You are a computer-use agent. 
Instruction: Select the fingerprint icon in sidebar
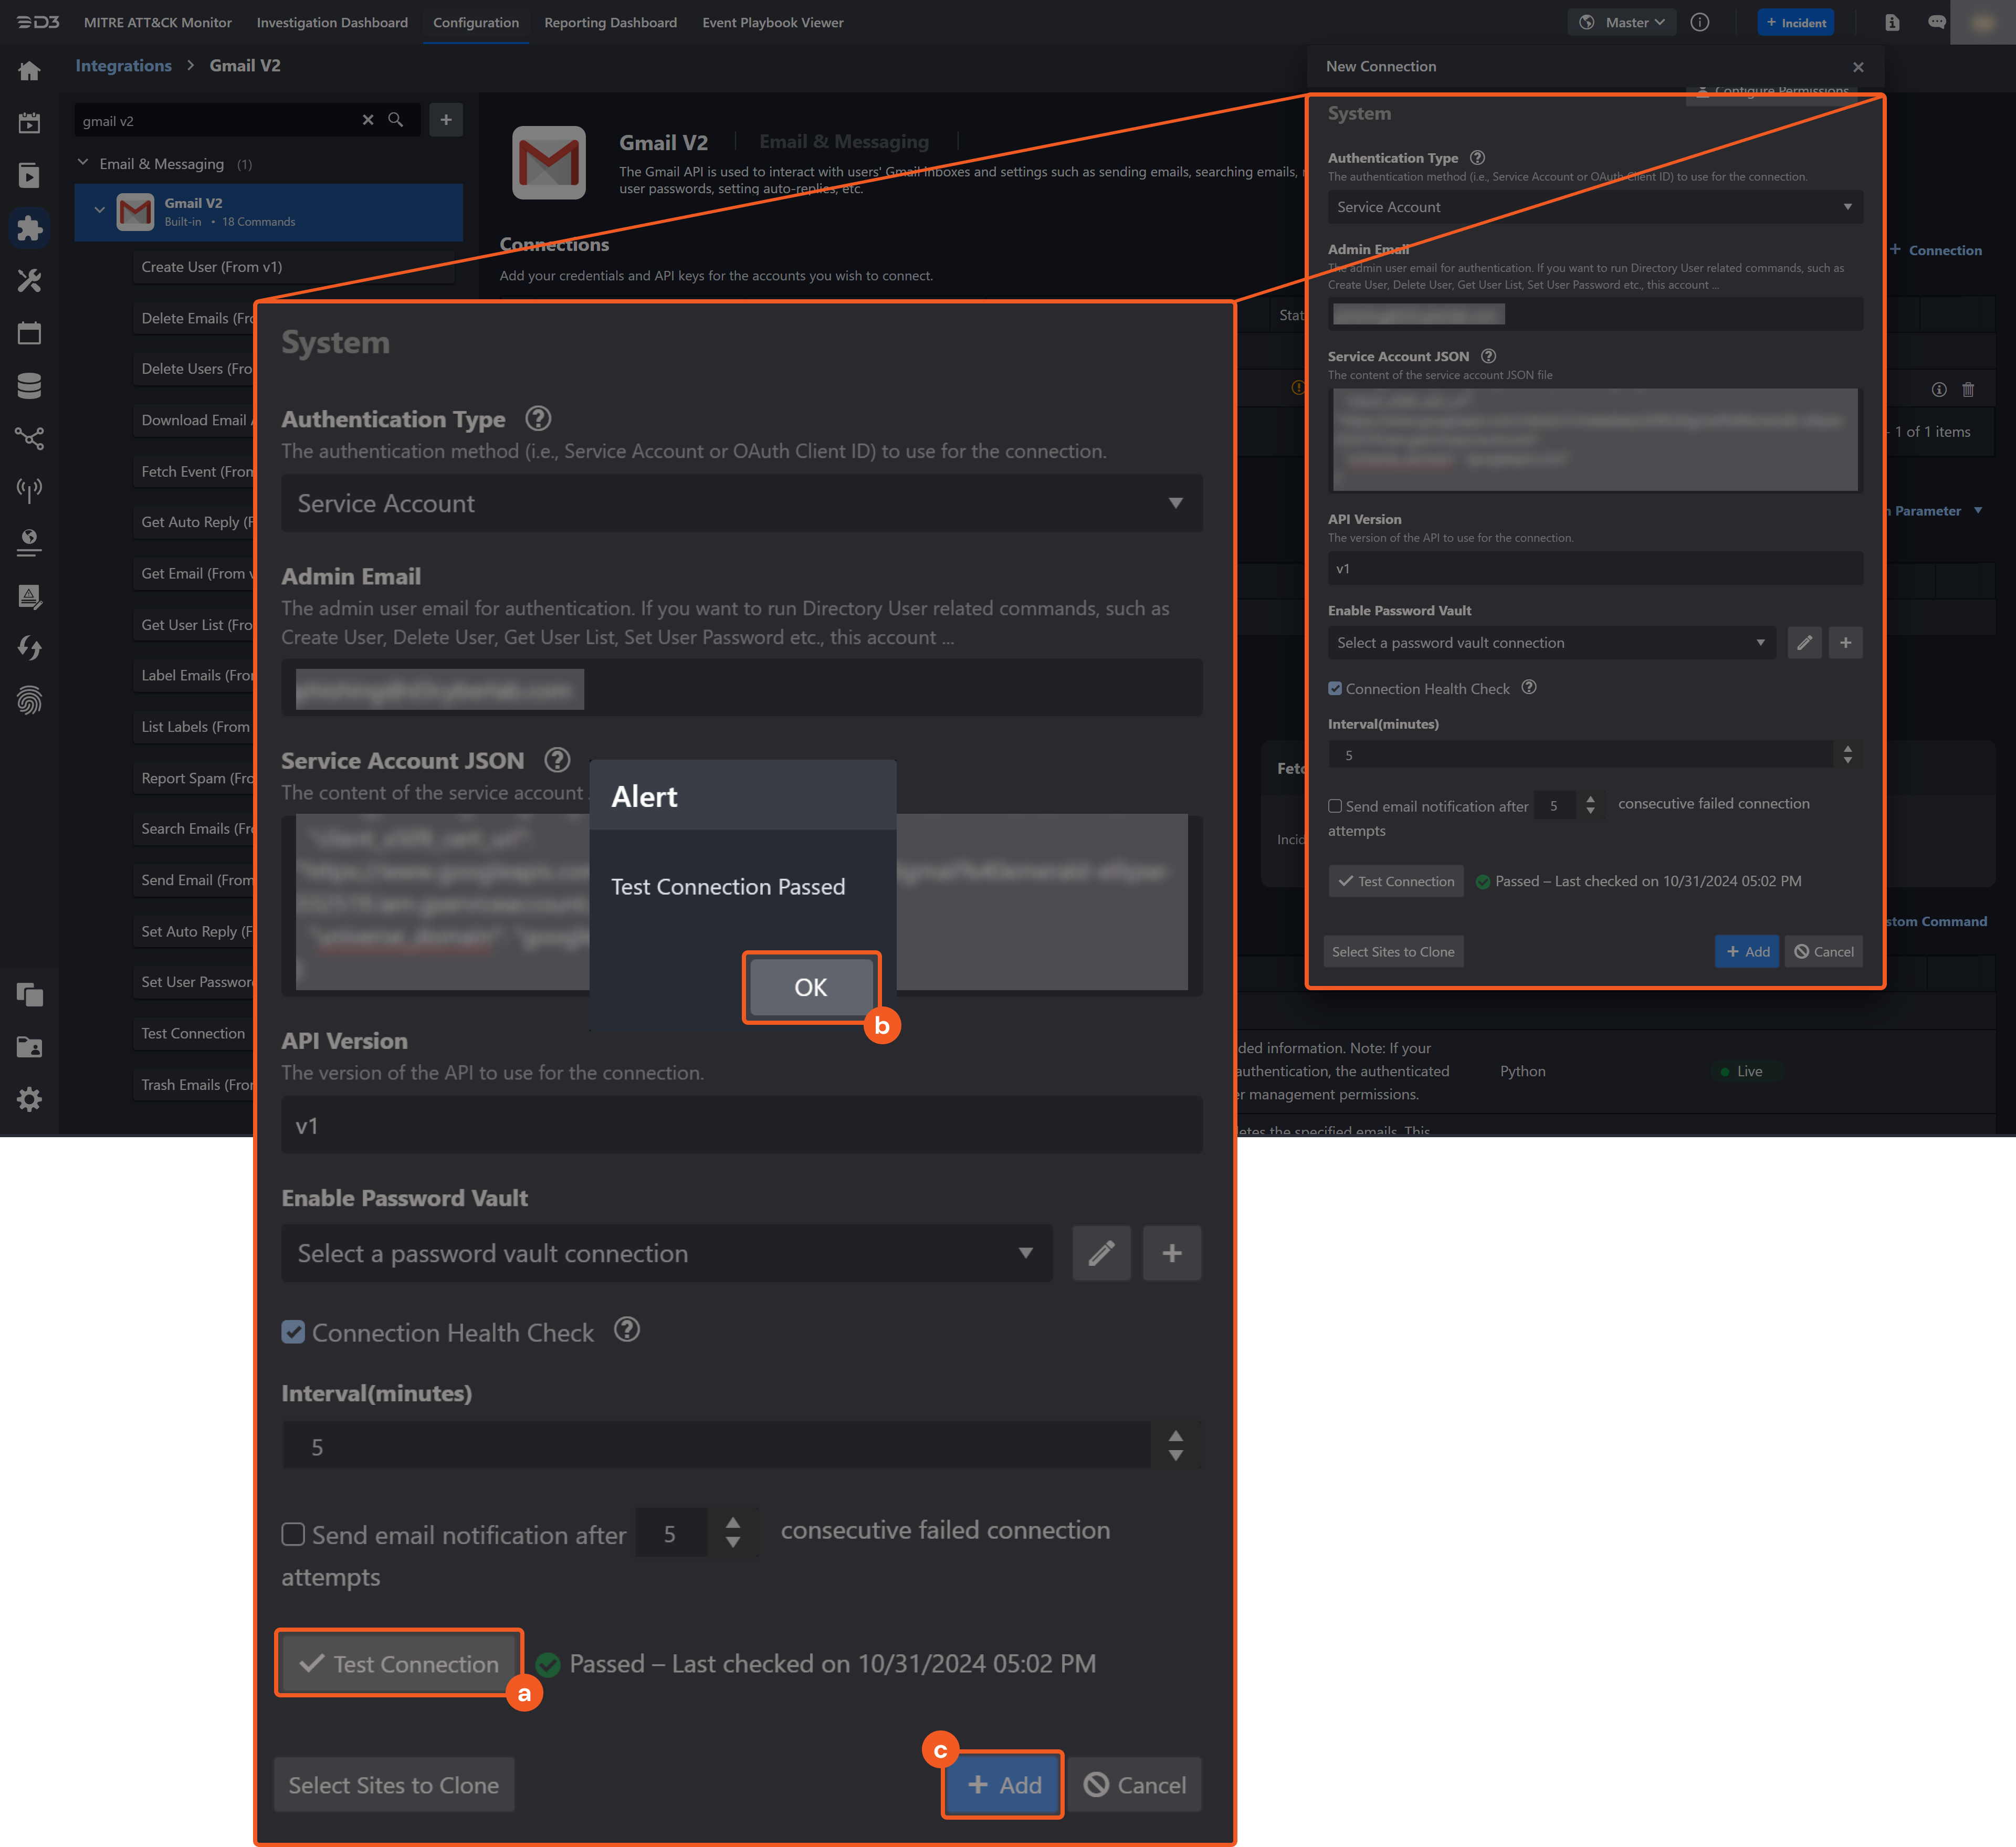click(x=30, y=701)
